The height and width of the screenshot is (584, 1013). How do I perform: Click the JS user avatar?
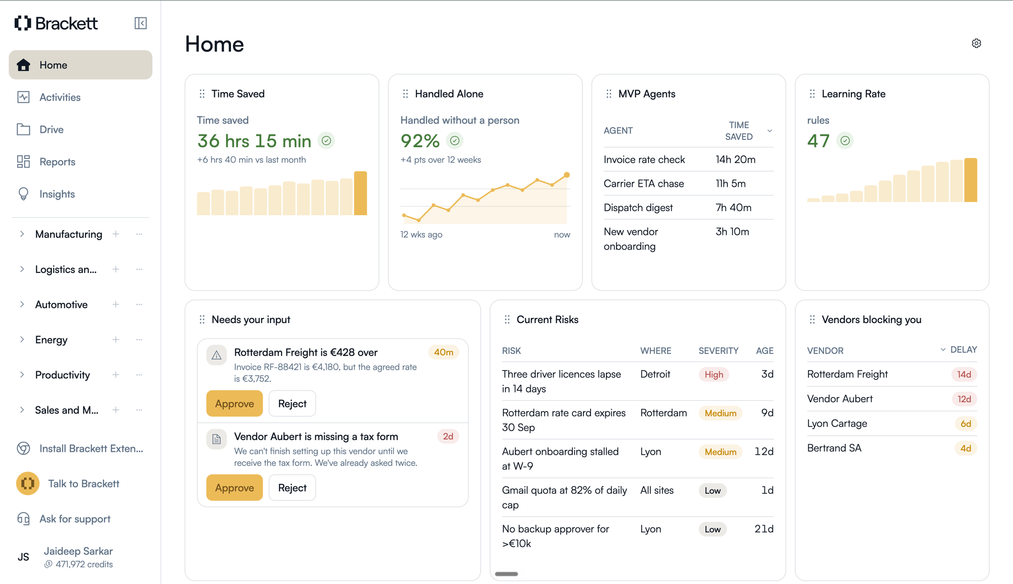[x=23, y=557]
